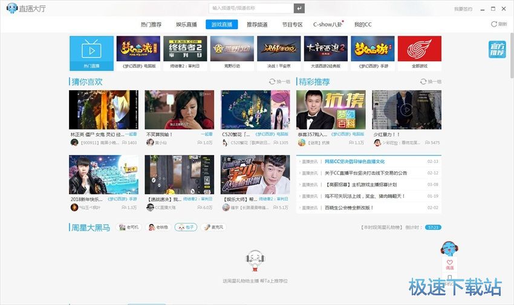514x305 pixels.
Task: Open the 梦幻西游 手游 game tile
Action: [x=372, y=53]
